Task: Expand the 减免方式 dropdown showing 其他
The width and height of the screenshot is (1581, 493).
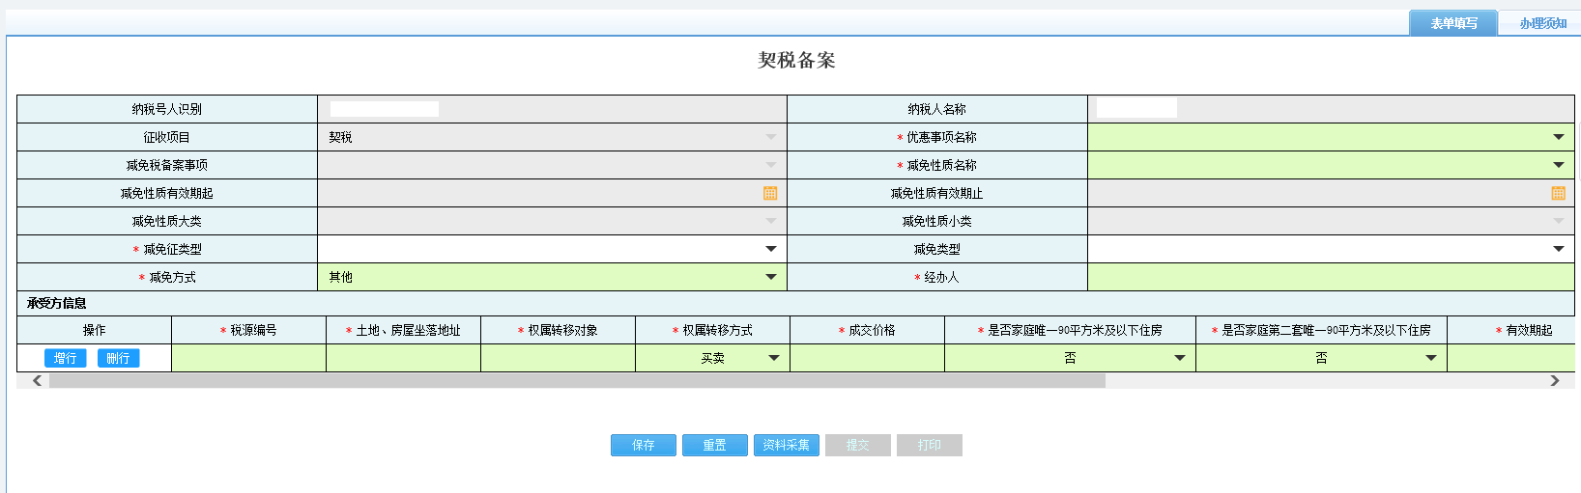Action: [770, 277]
